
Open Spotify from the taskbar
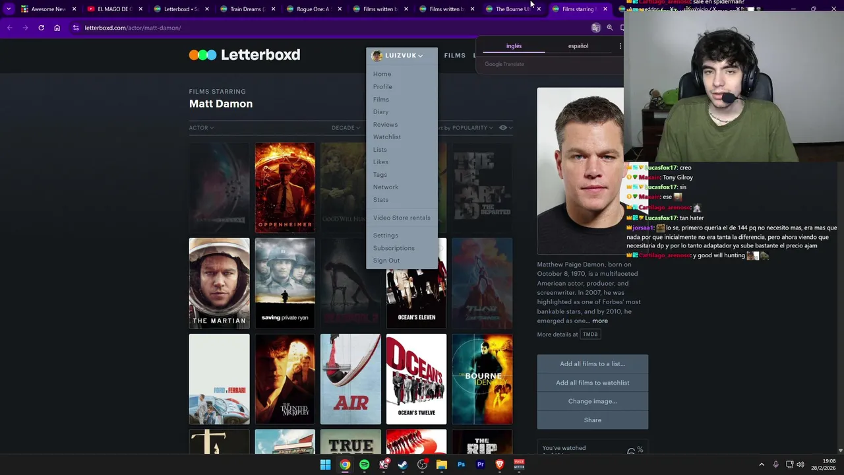click(364, 464)
